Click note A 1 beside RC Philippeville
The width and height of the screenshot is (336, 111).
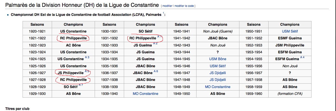point(160,37)
